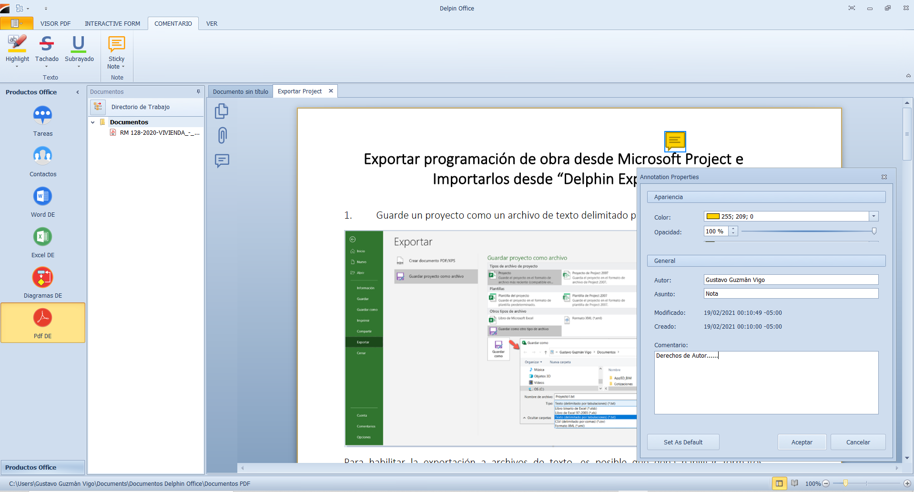Toggle the page layout view in status bar
Screen dimensions: 914x492
(x=779, y=483)
